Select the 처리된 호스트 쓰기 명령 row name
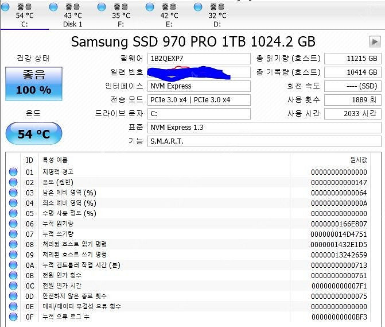The height and width of the screenshot is (327, 385). [75, 255]
